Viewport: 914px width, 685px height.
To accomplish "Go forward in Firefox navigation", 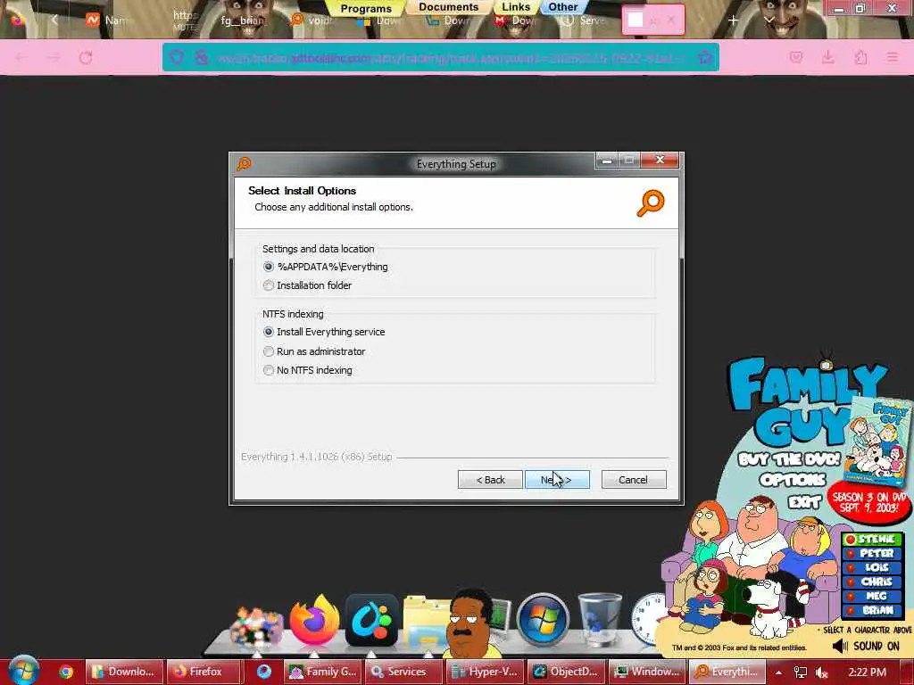I will pos(54,57).
